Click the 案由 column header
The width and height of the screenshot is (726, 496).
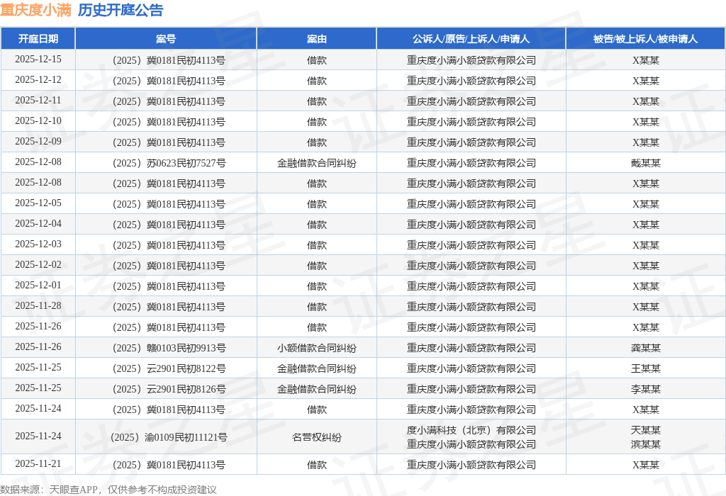[317, 39]
